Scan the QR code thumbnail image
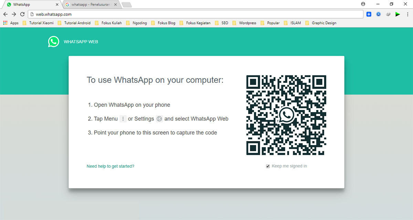 pos(286,115)
